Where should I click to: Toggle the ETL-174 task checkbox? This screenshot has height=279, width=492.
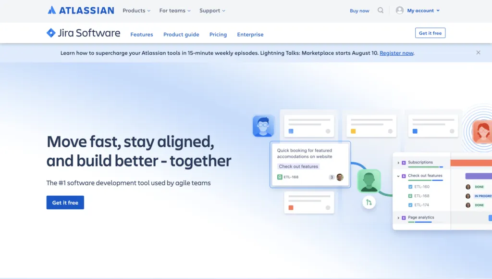(x=410, y=205)
